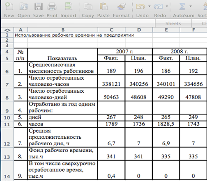
Task: Expand the Undo history dropdown arrow
Action: coord(149,6)
